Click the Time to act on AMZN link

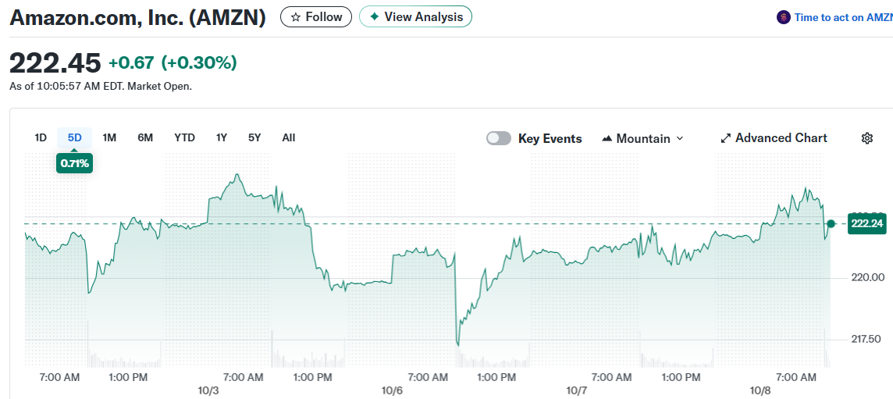pos(843,17)
